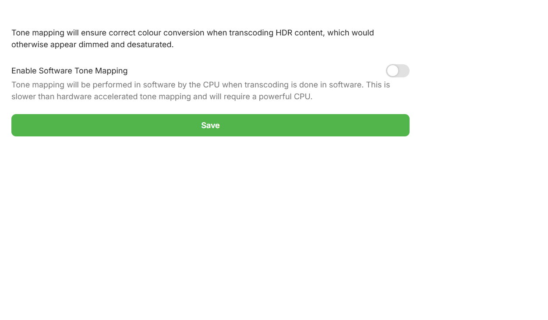Click the word 'Save' on the green button
Screen dimensions: 548x320
tap(210, 125)
